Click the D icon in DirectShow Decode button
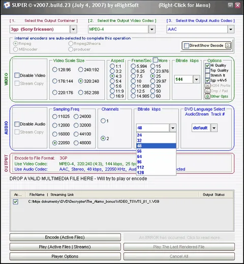Screen dimensions: 244x264 (x=228, y=45)
